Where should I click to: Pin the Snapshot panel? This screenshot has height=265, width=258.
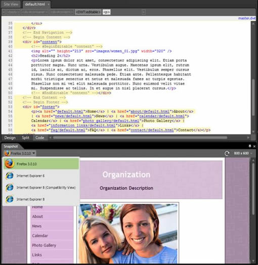(x=250, y=146)
